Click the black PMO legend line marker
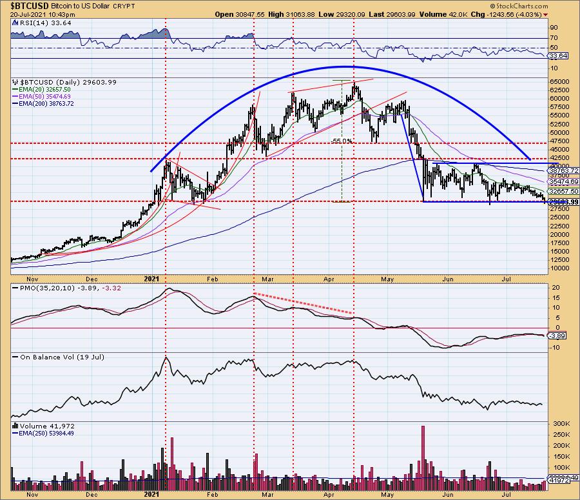This screenshot has width=580, height=500. (15, 288)
